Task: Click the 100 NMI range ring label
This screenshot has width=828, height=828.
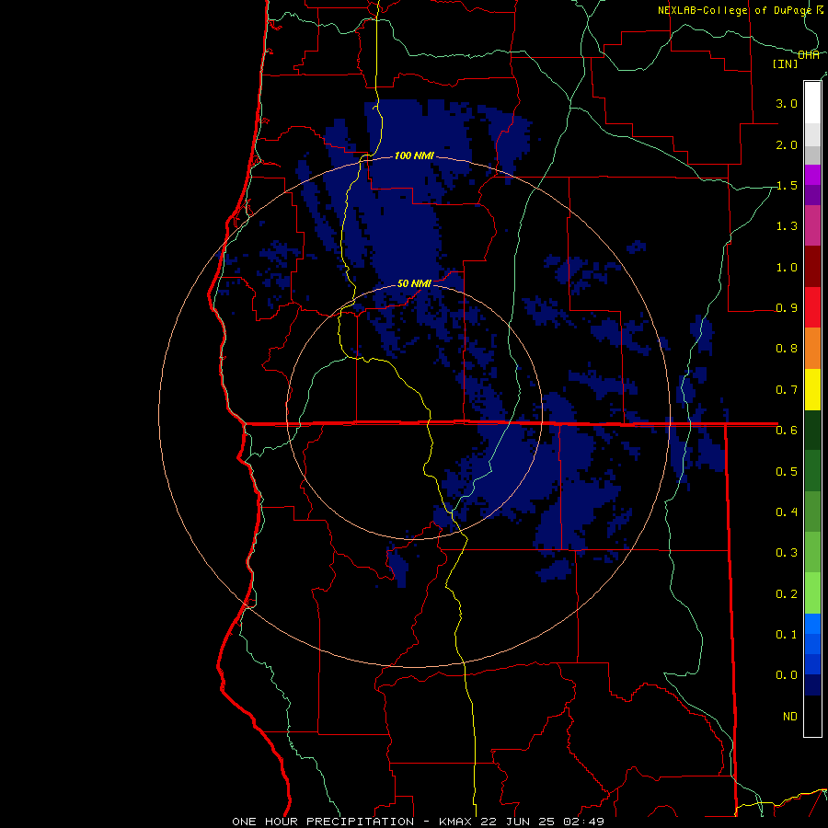Action: click(x=414, y=155)
